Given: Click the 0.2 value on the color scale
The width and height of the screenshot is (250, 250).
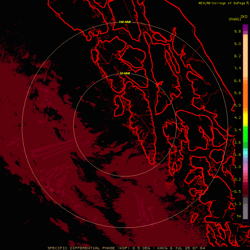Looking at the screenshot, I should point(237,179).
